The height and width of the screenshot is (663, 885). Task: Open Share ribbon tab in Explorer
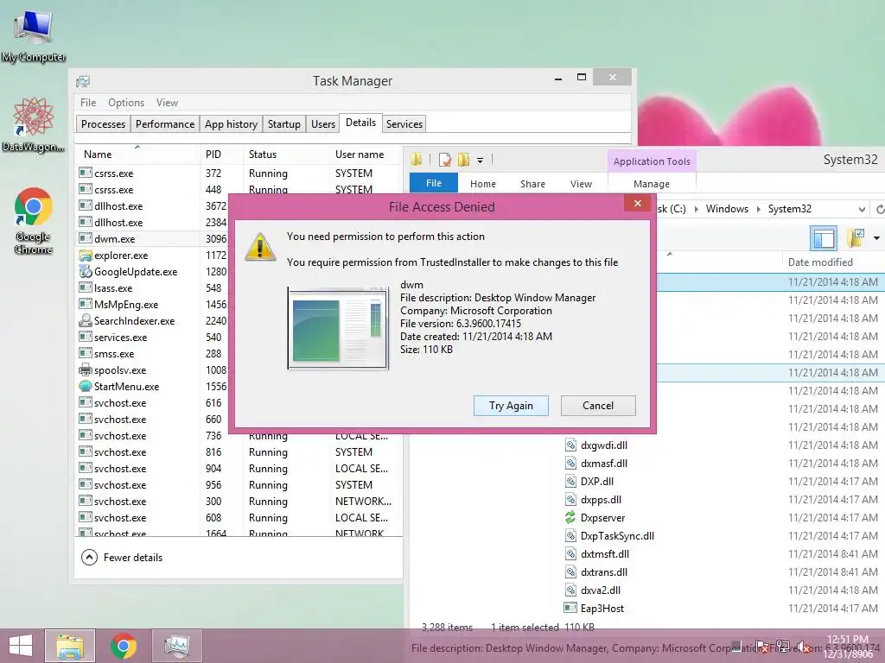click(532, 184)
